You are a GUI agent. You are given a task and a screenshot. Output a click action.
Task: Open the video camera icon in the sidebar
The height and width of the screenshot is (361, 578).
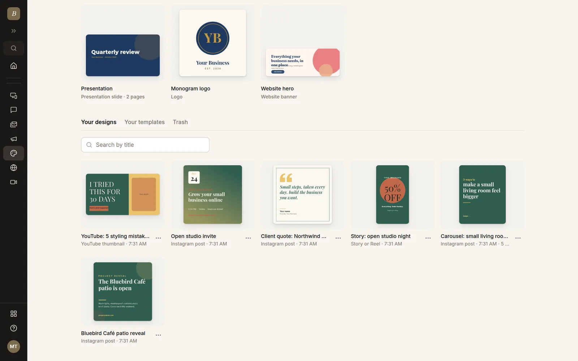click(14, 182)
